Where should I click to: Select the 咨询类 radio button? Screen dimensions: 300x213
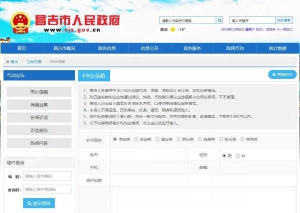[136, 139]
